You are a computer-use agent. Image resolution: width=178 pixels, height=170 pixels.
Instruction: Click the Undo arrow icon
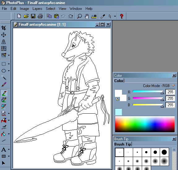coord(63,16)
